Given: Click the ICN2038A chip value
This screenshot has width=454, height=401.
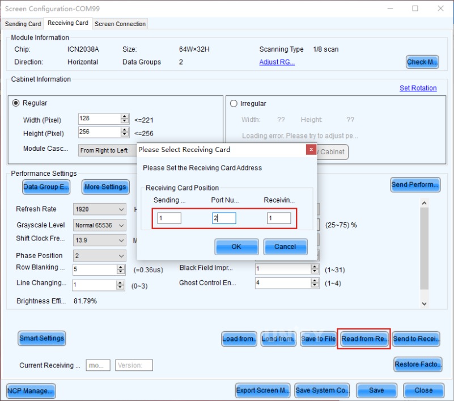Looking at the screenshot, I should click(83, 49).
